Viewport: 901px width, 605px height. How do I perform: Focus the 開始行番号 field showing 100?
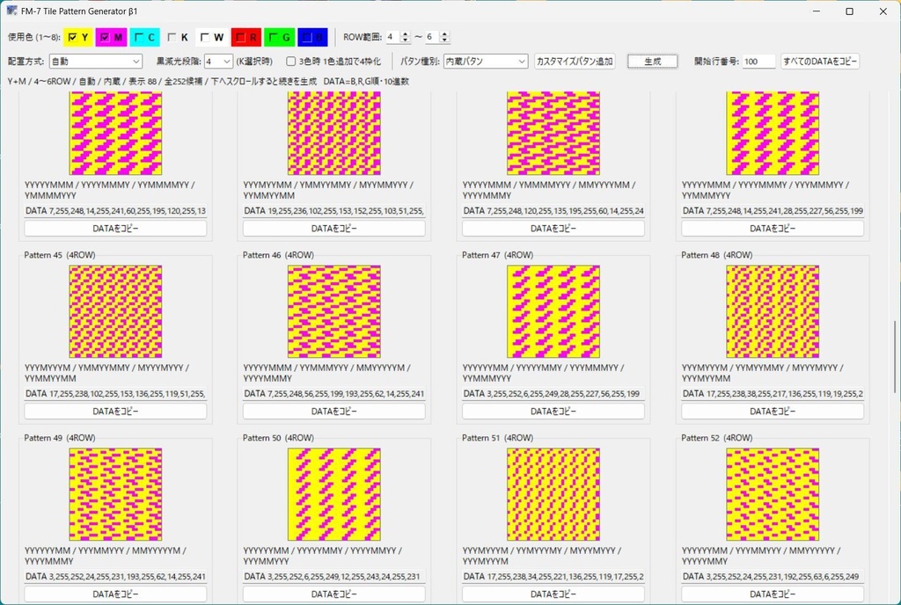point(758,62)
